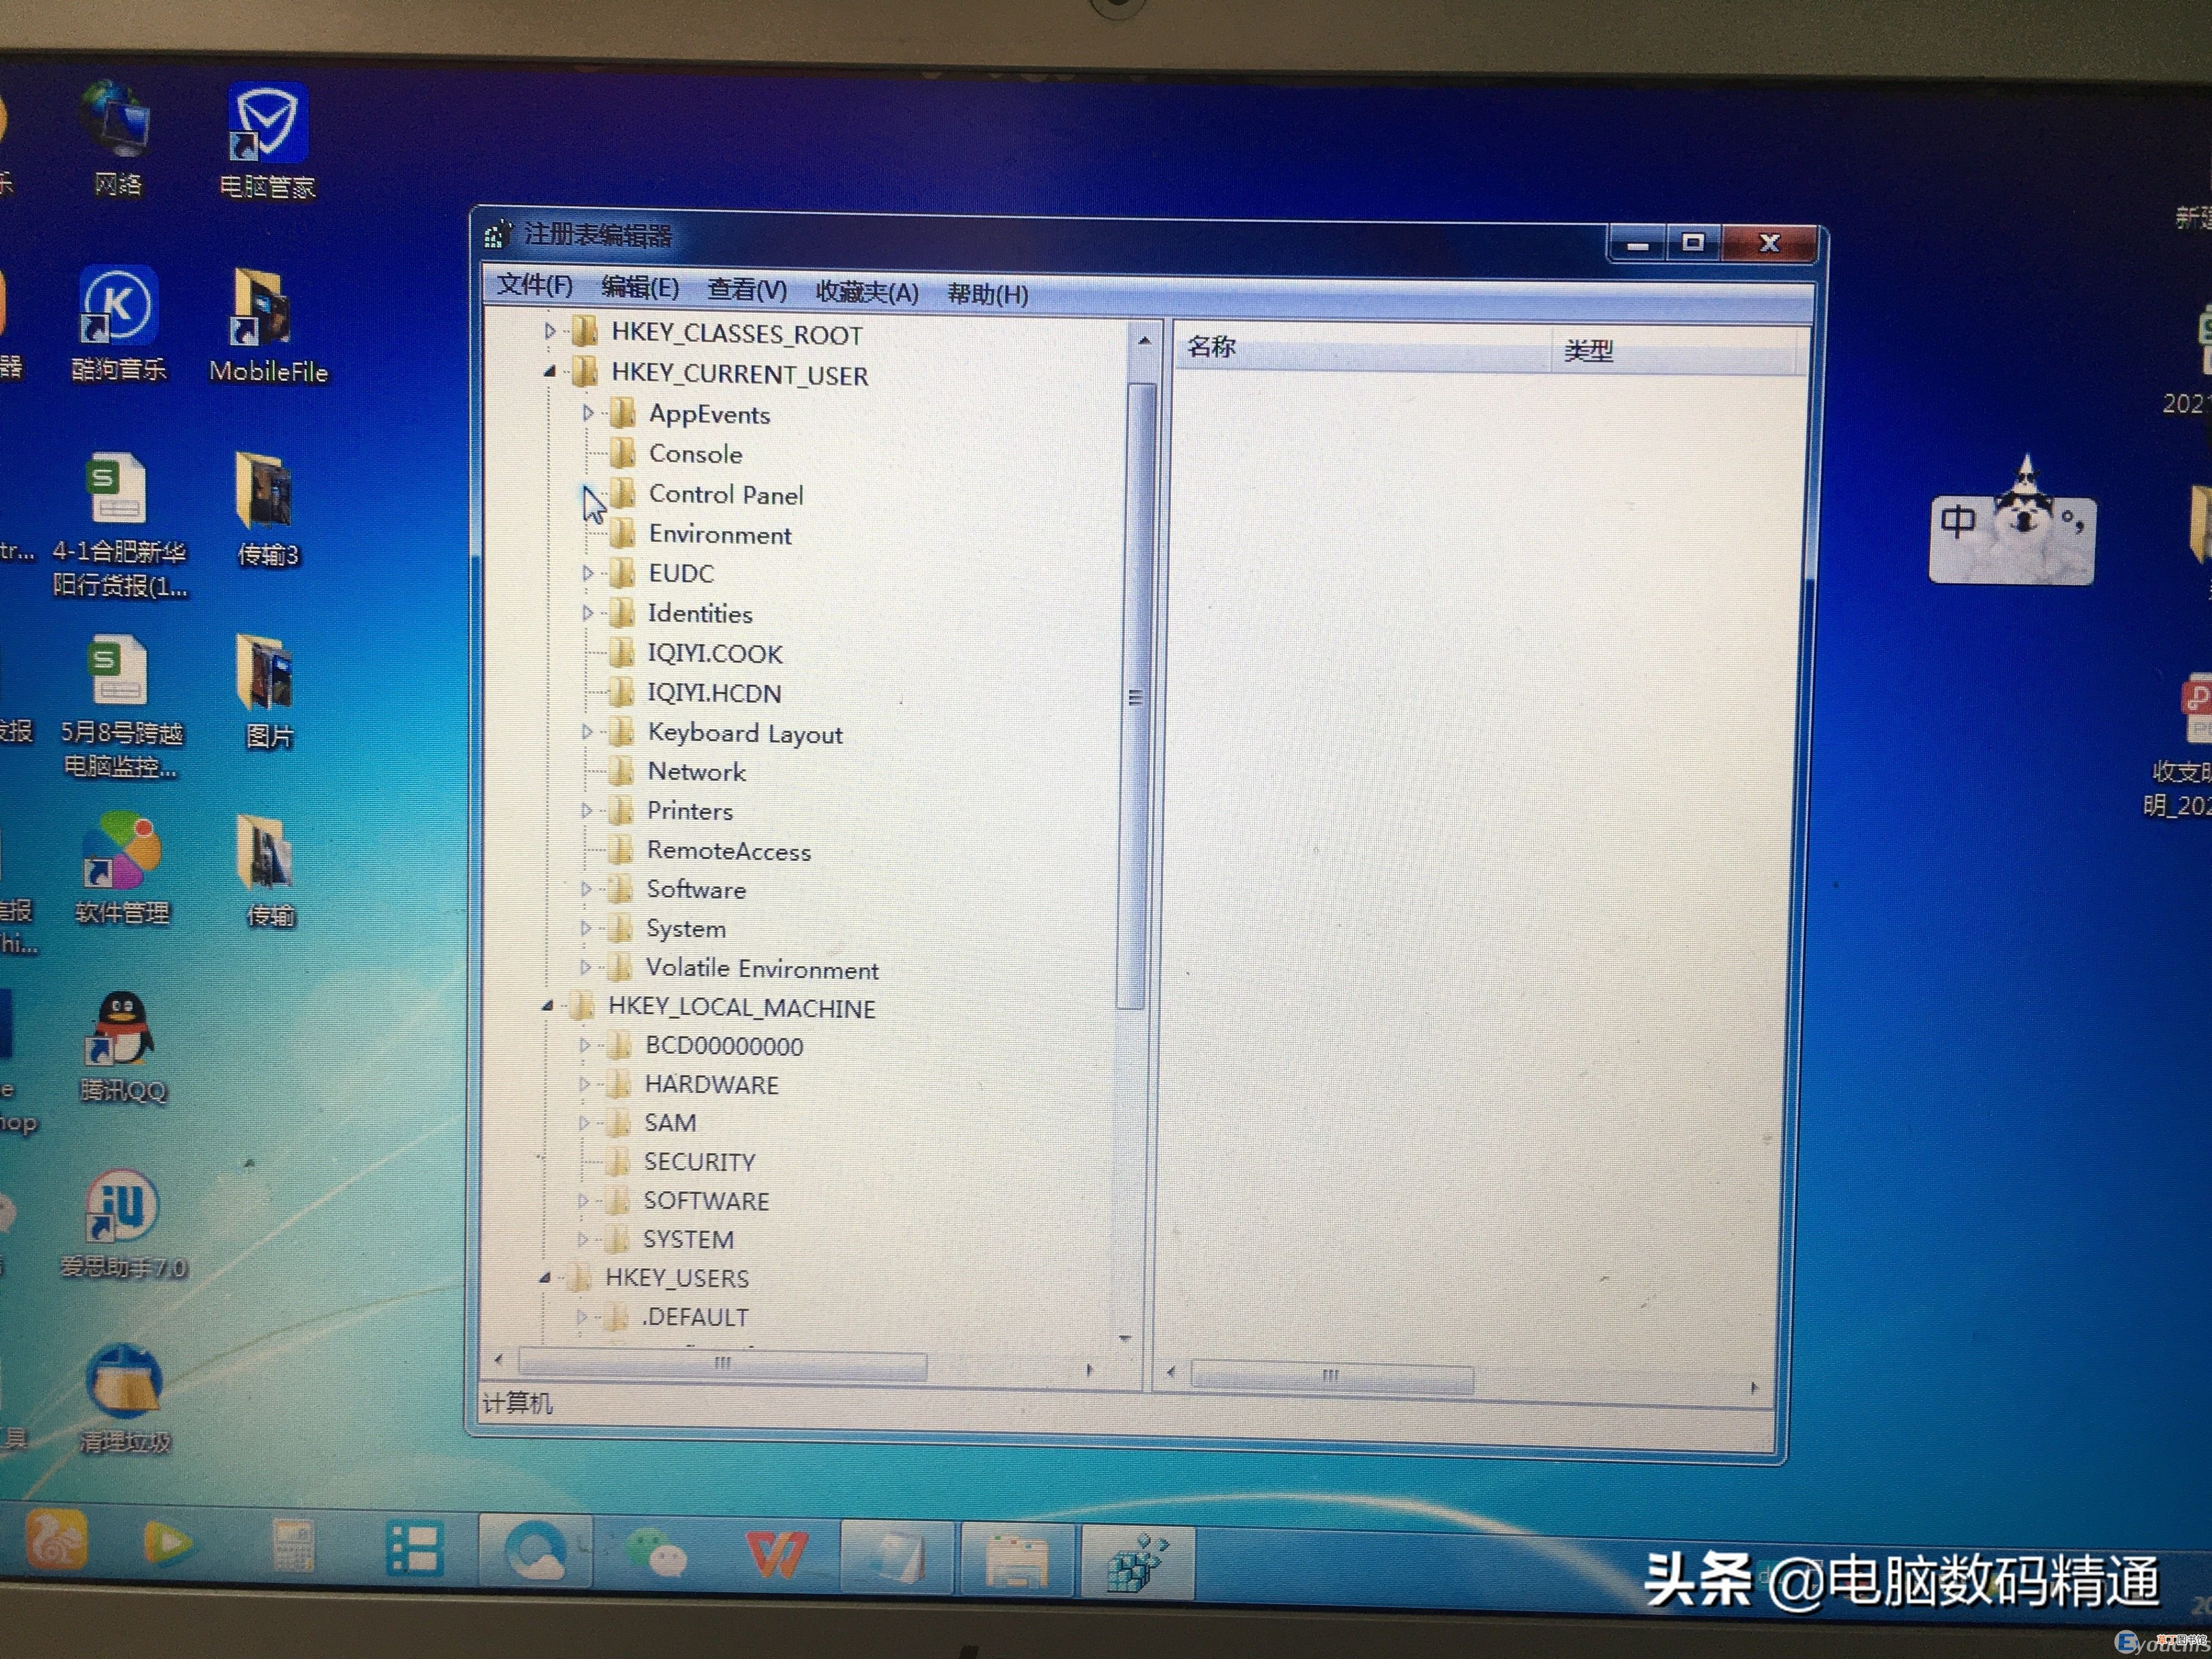Image resolution: width=2212 pixels, height=1659 pixels.
Task: Select the HKEY_USERS root key
Action: pyautogui.click(x=677, y=1277)
